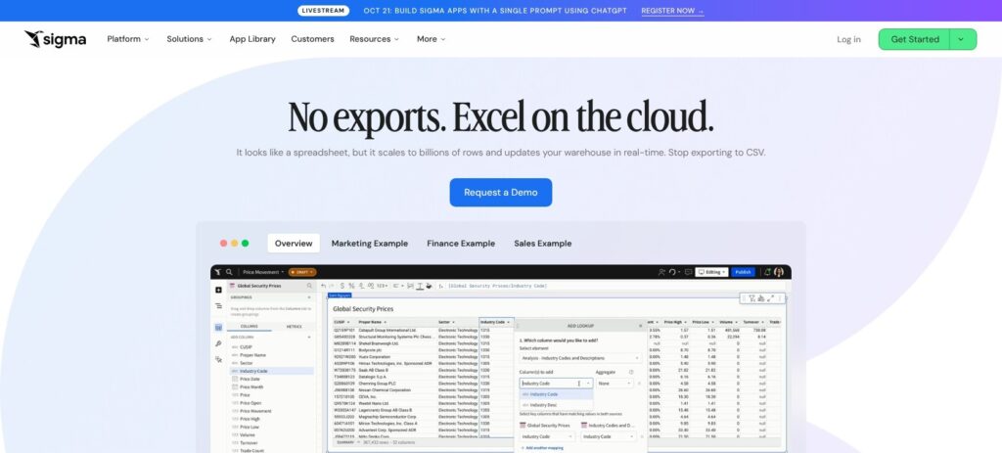Click Add another mapping link

pos(542,448)
